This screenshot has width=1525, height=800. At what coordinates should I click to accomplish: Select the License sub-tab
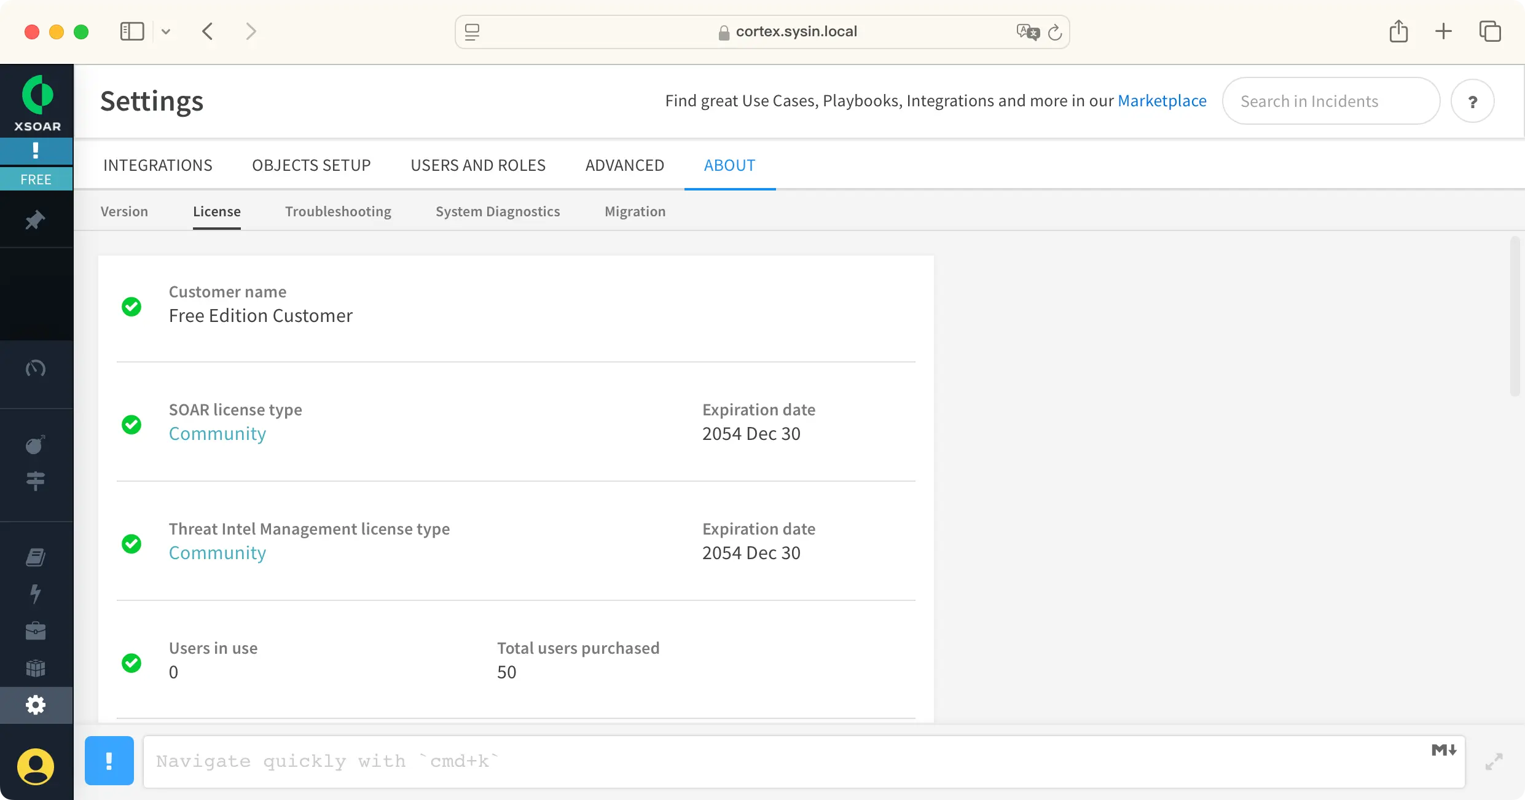coord(217,211)
